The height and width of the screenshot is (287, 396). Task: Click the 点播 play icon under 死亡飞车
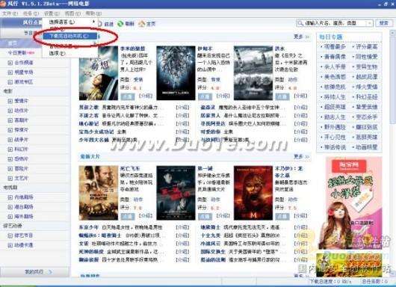(x=128, y=216)
